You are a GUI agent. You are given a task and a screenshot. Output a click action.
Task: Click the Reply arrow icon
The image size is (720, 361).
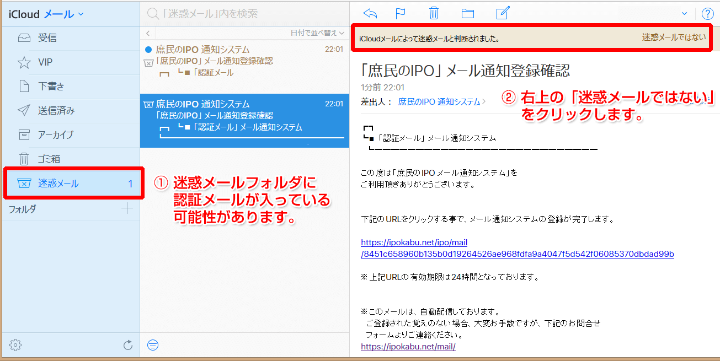click(370, 14)
